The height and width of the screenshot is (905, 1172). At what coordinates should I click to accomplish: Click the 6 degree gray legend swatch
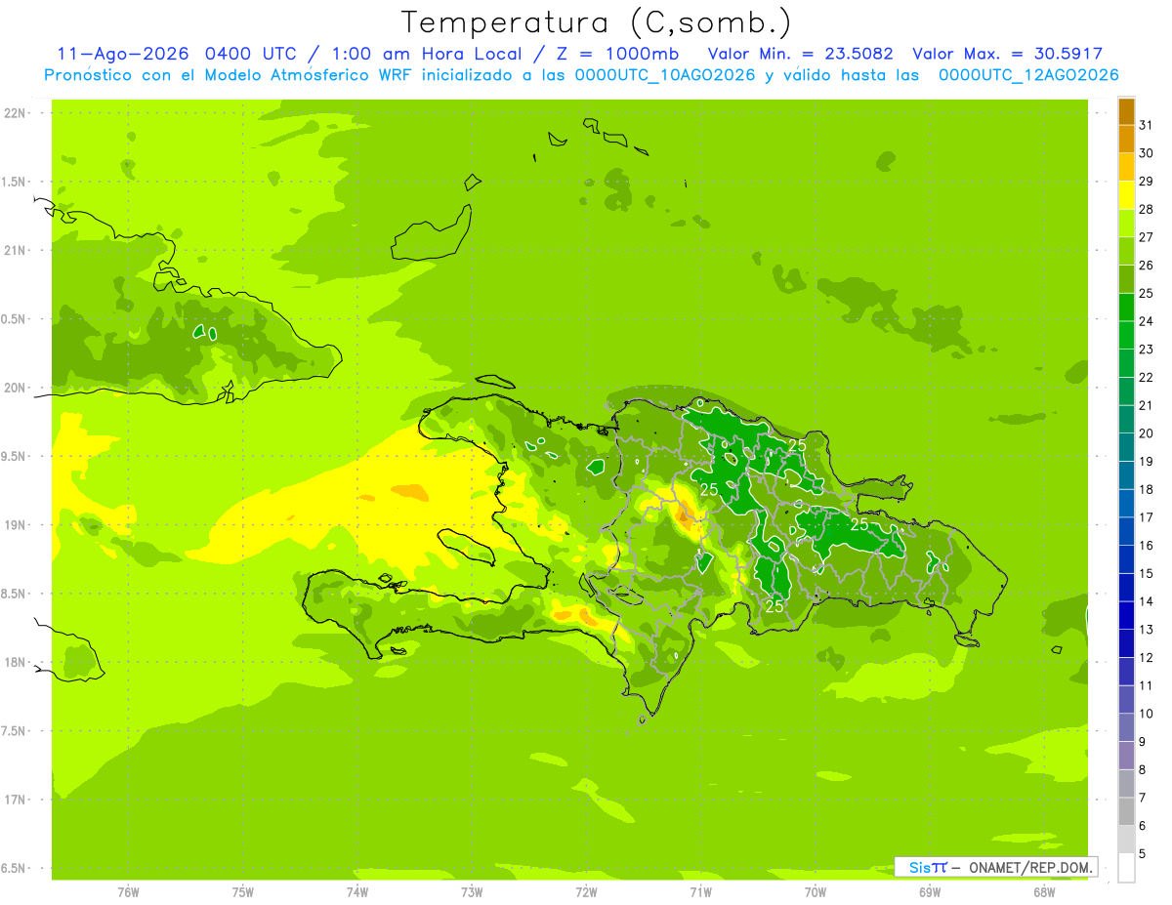[1126, 812]
